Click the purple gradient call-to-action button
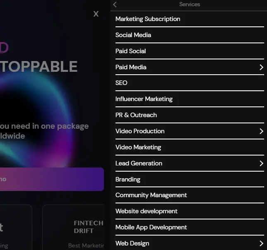Viewport: 267px width, 250px height. click(52, 179)
